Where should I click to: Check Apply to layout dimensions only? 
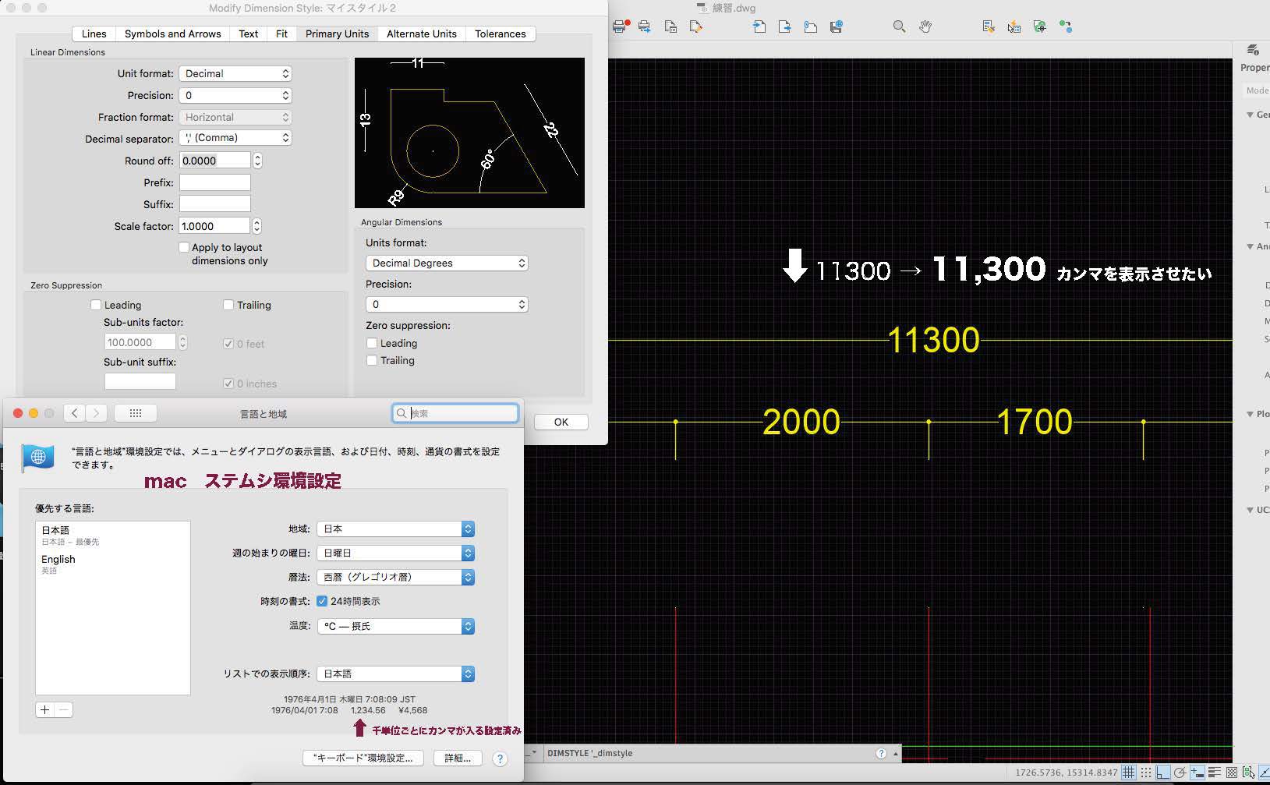[x=184, y=247]
